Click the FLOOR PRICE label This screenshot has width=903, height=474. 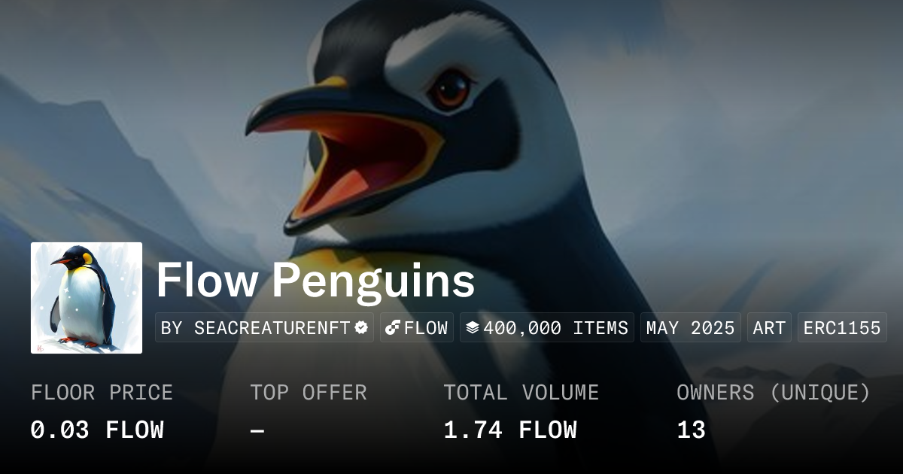click(x=102, y=393)
